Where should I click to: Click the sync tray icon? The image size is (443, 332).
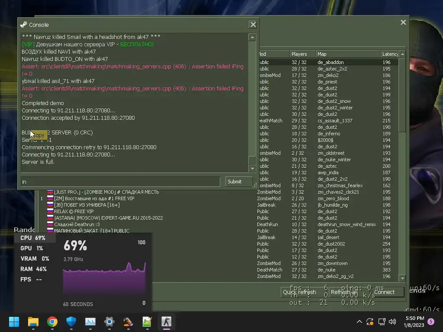(x=370, y=322)
